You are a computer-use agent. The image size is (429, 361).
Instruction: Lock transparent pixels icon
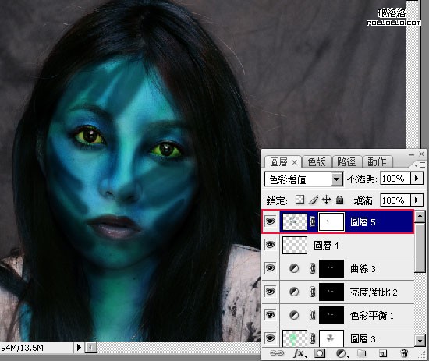300,200
